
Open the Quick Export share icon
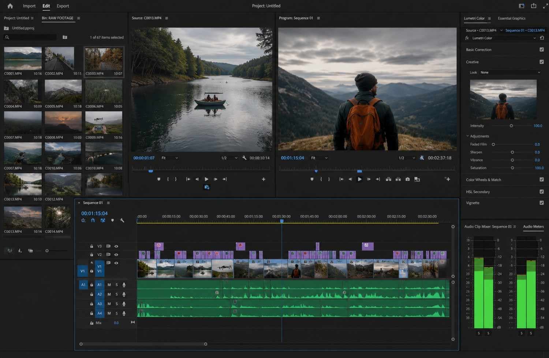(x=534, y=6)
